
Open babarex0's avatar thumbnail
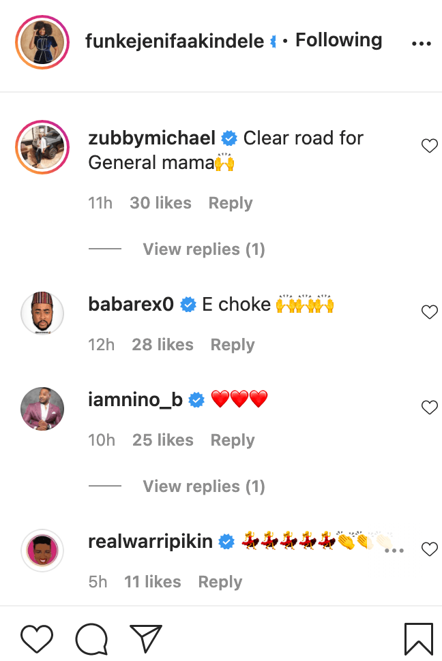(42, 313)
